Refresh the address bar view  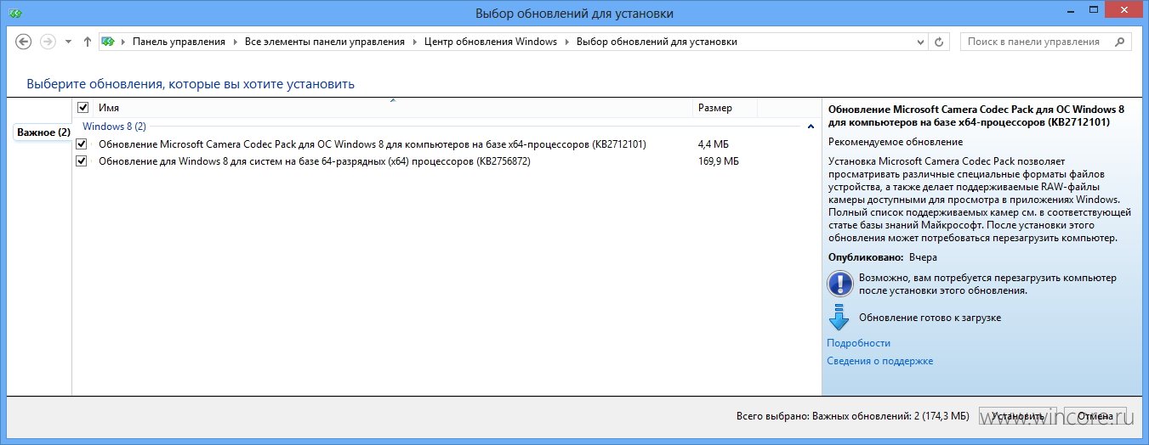pyautogui.click(x=940, y=42)
